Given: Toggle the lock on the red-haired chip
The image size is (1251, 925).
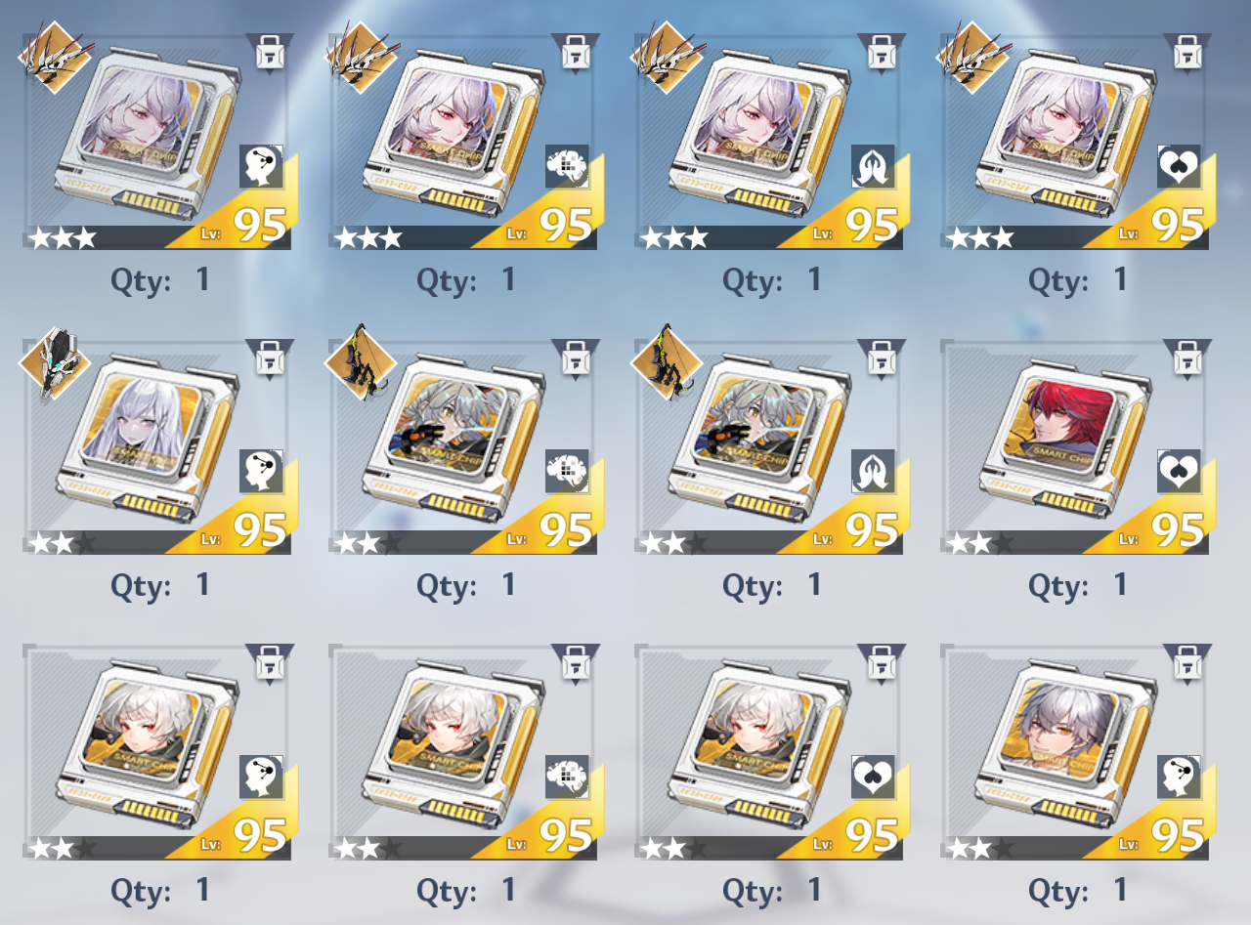Looking at the screenshot, I should point(1187,358).
